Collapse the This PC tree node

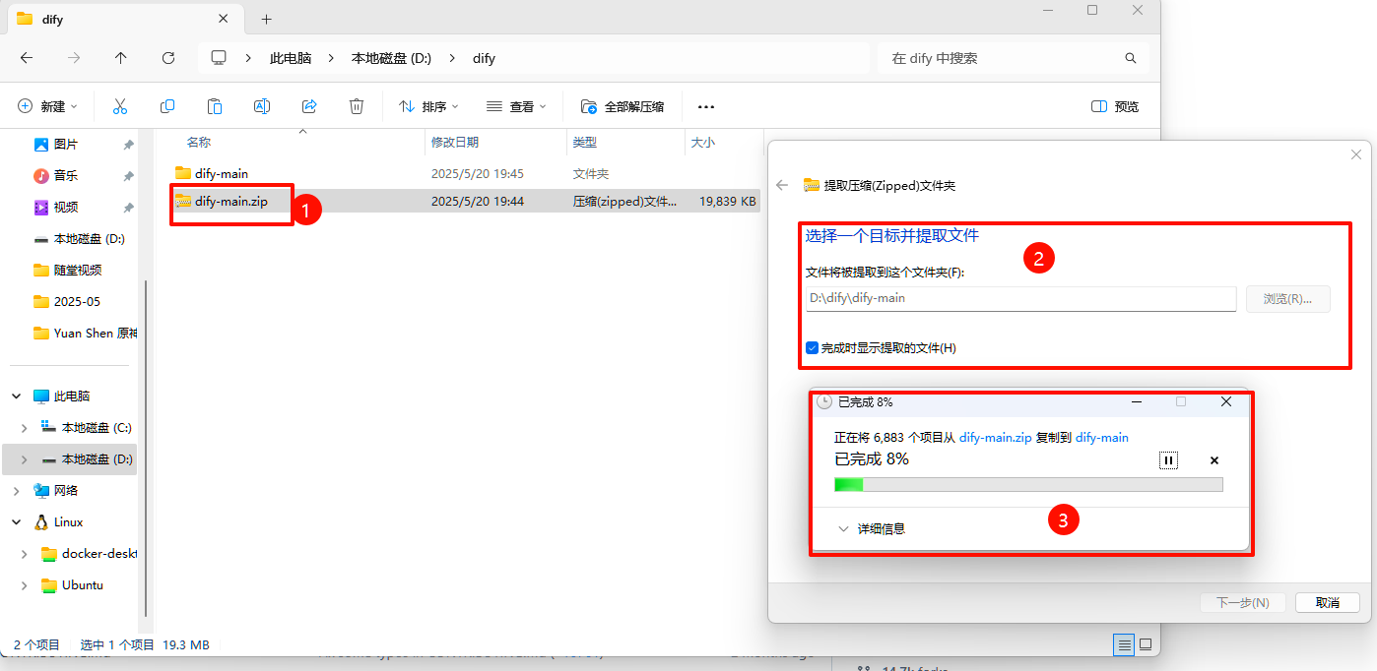click(17, 396)
